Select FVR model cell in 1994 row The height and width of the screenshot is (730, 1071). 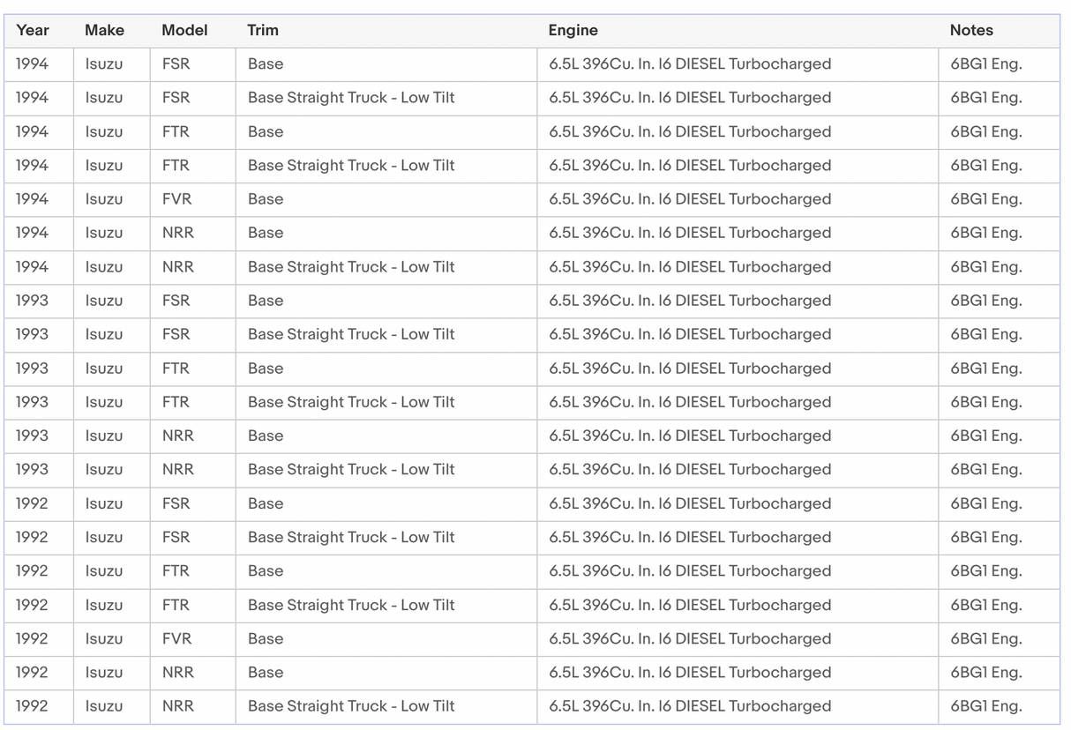[176, 199]
